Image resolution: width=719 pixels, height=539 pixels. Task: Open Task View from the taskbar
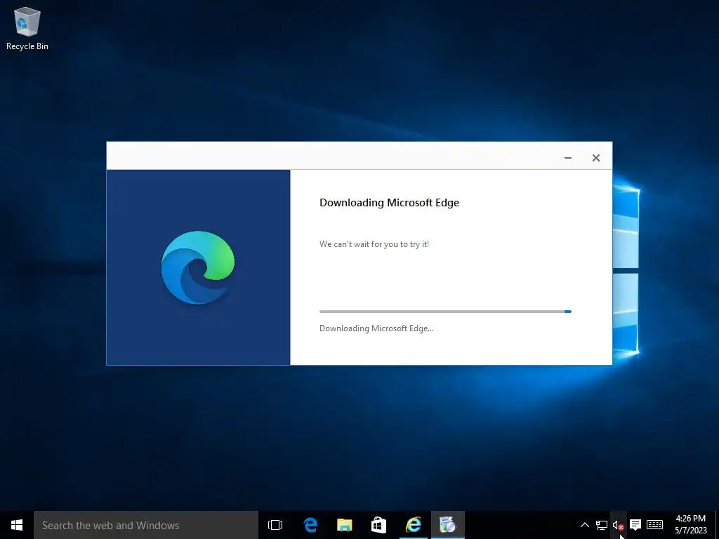coord(275,525)
